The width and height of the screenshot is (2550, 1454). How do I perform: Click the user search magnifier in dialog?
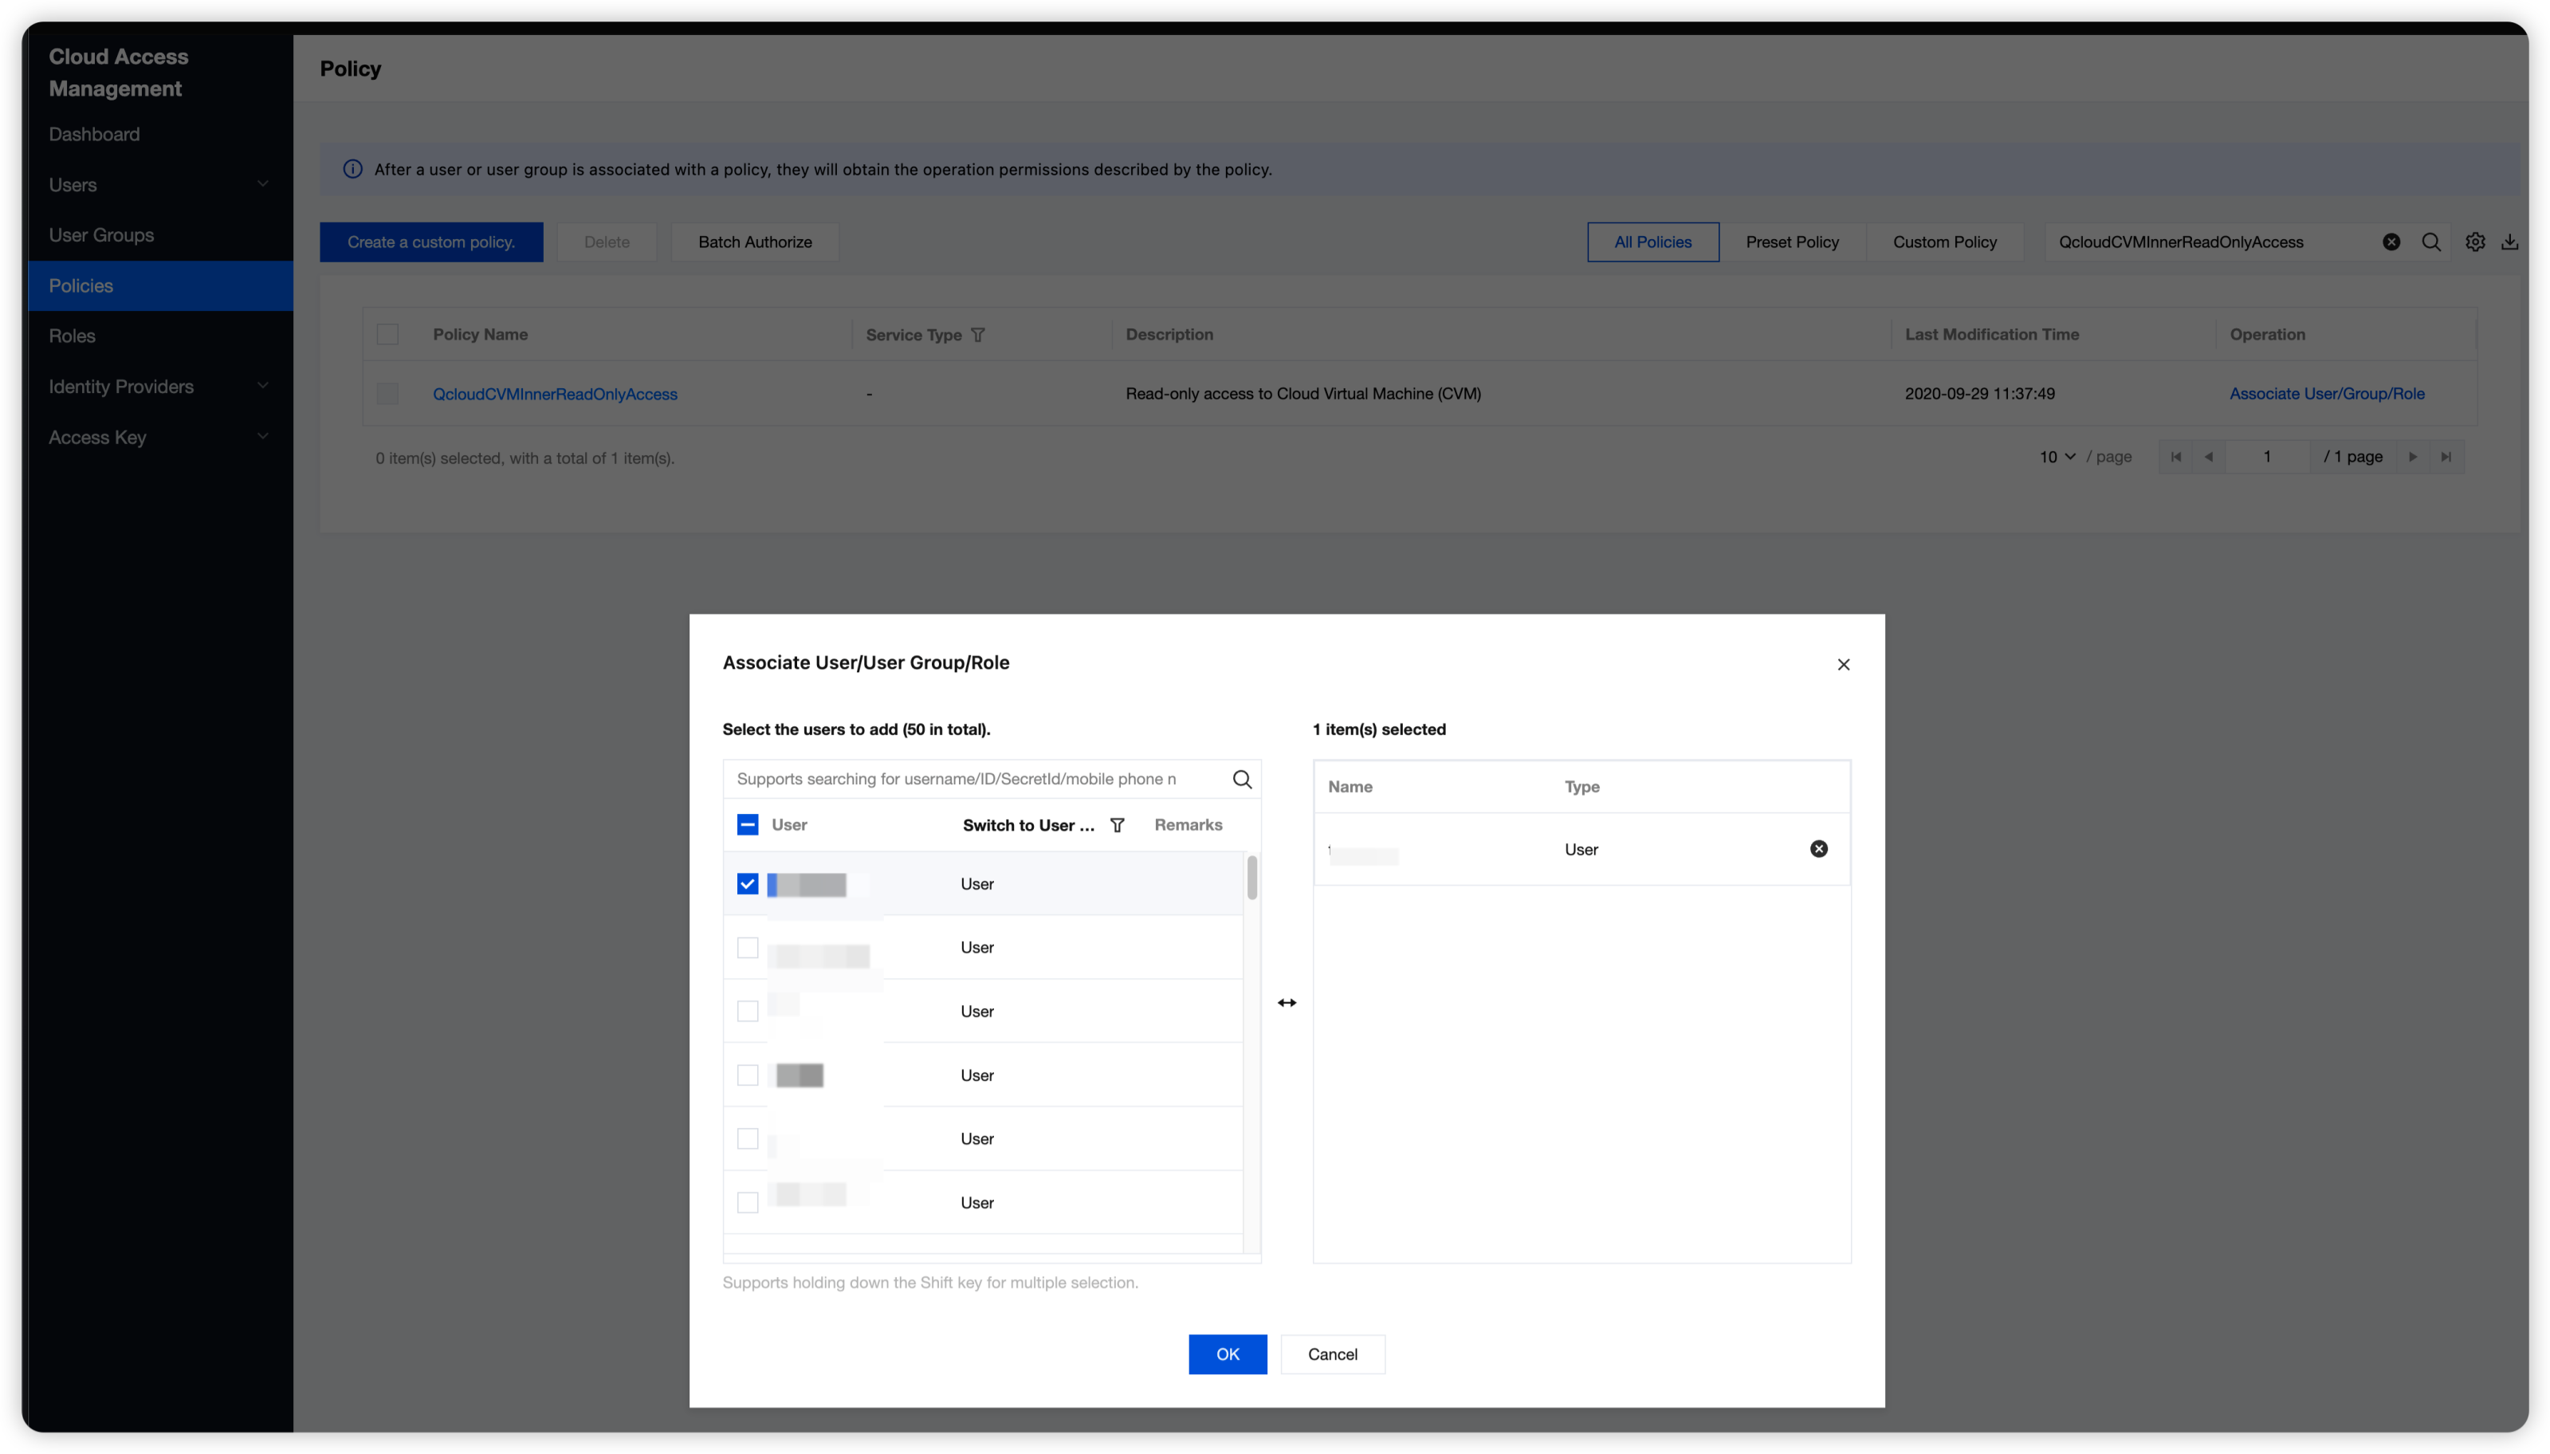[x=1242, y=779]
